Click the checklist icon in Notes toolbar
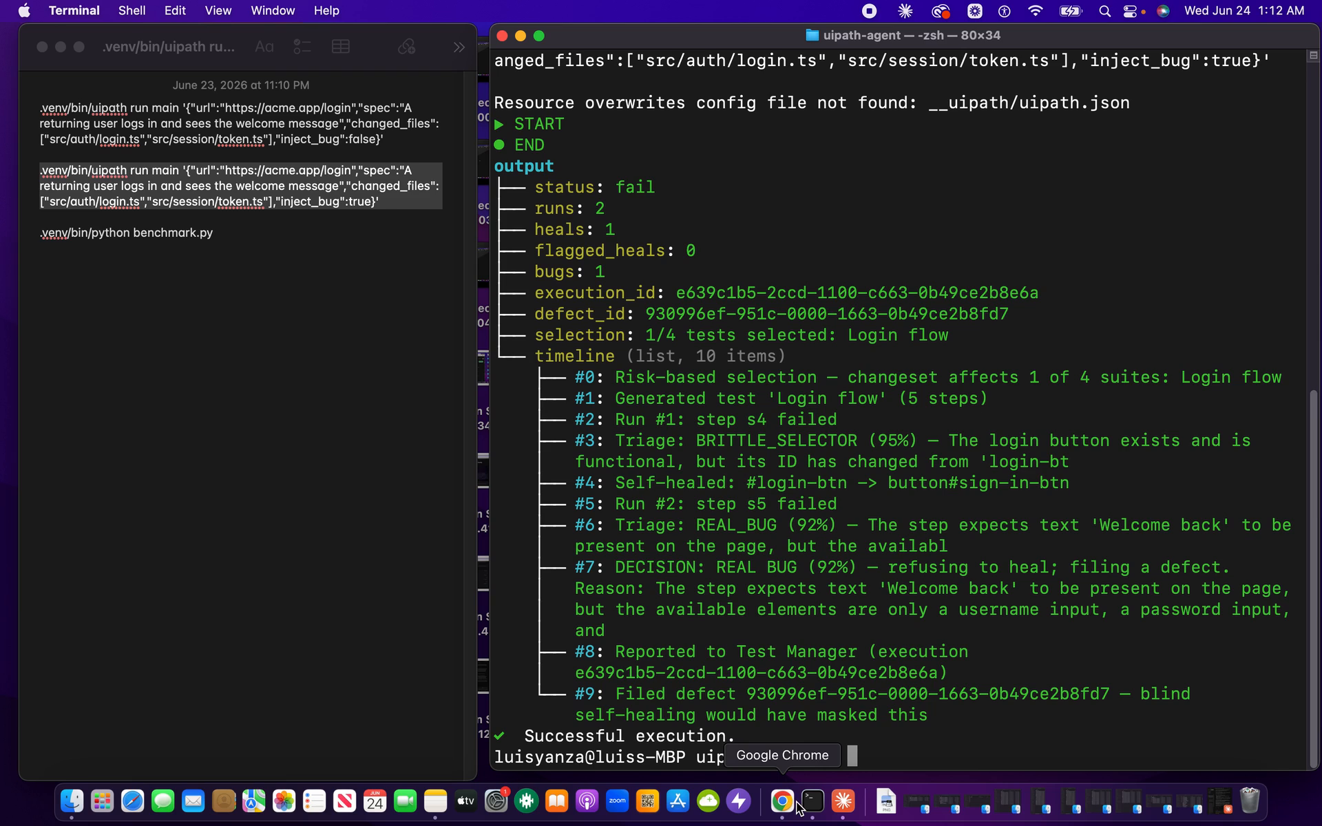 [x=302, y=47]
